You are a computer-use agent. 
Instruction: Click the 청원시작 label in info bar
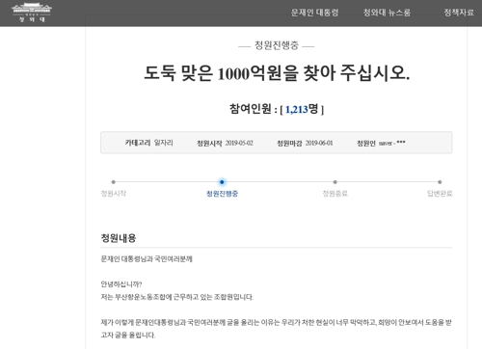tap(209, 143)
